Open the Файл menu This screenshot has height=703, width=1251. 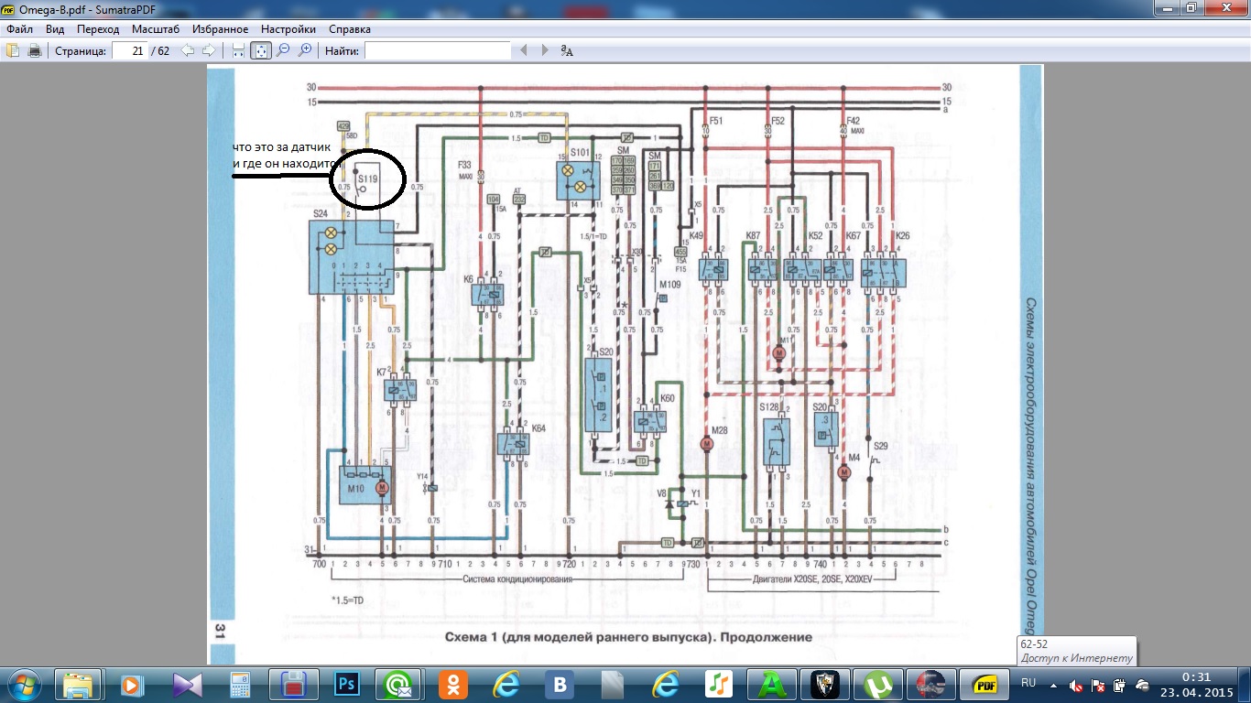tap(19, 29)
